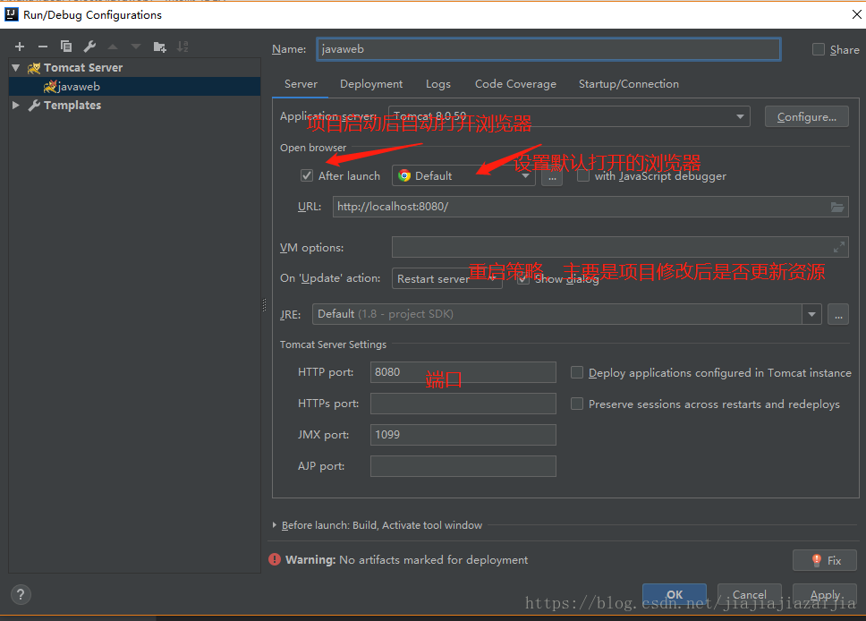Check Deploy applications configured in Tomcat instance
This screenshot has width=866, height=621.
(577, 372)
